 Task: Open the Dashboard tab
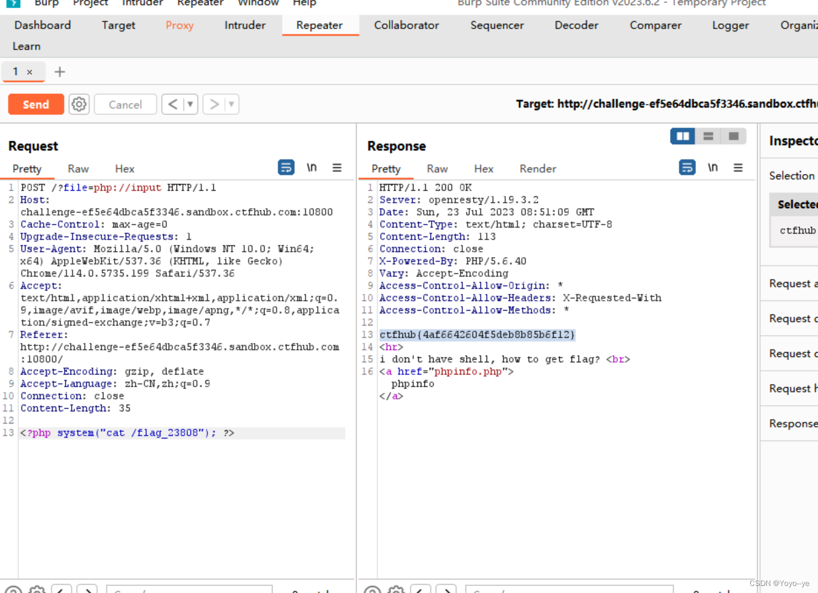tap(43, 25)
